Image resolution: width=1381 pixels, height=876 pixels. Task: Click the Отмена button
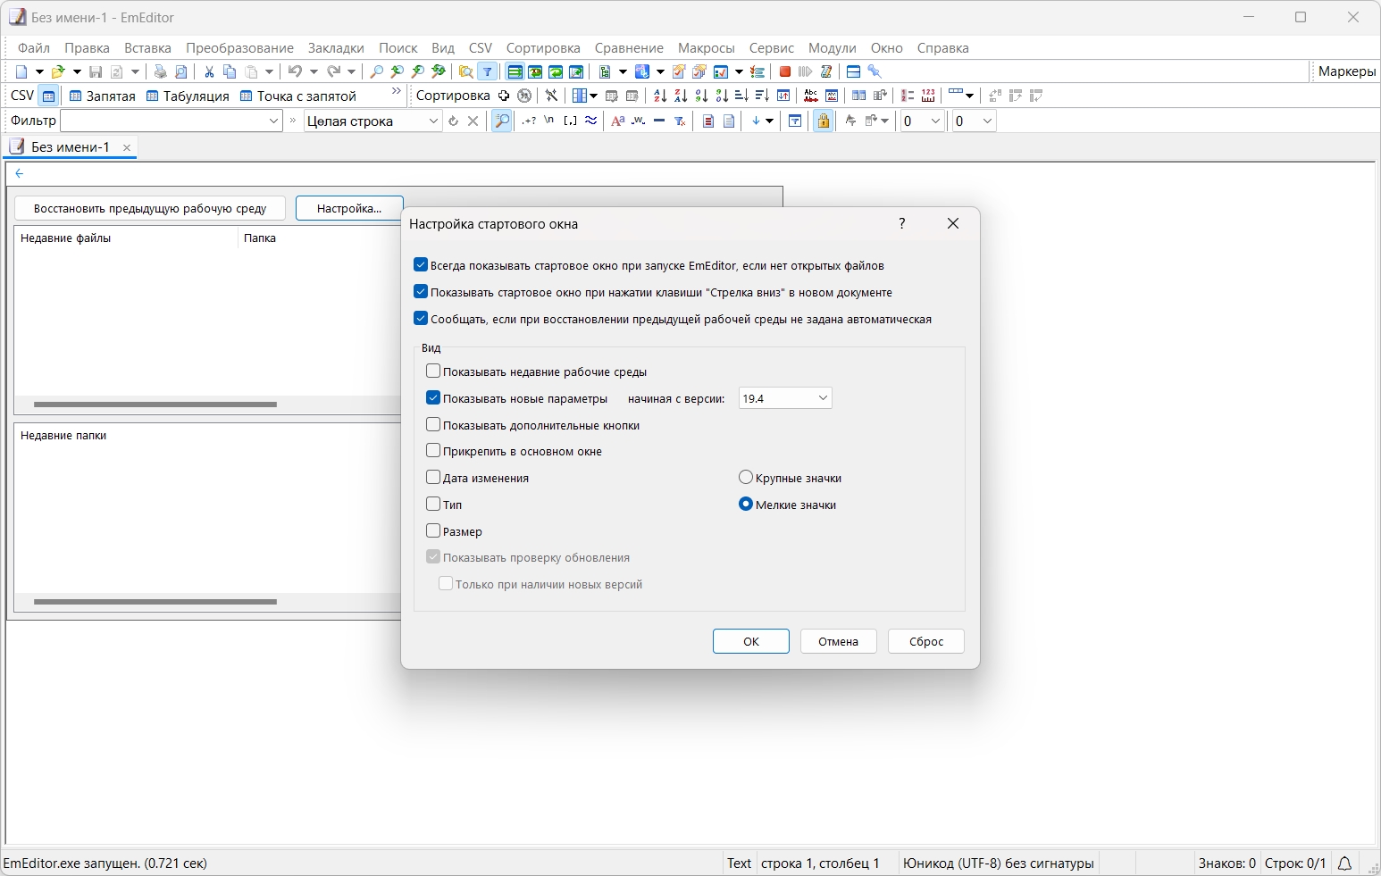[x=838, y=641]
